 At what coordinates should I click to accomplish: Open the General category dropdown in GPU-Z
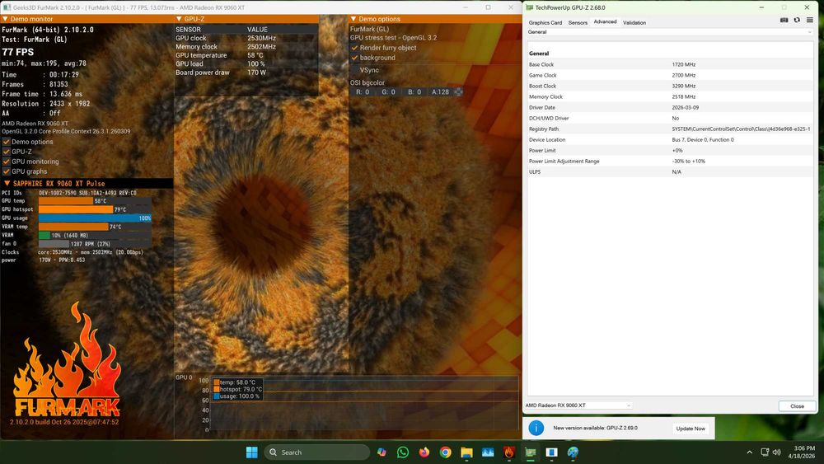[x=670, y=32]
